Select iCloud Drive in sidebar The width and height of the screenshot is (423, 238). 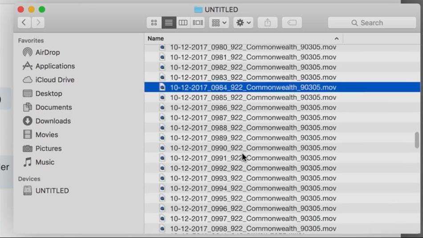point(54,80)
